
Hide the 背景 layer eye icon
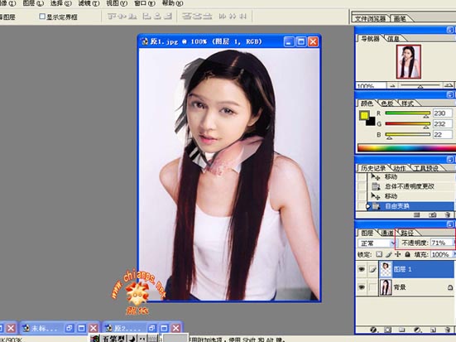361,287
